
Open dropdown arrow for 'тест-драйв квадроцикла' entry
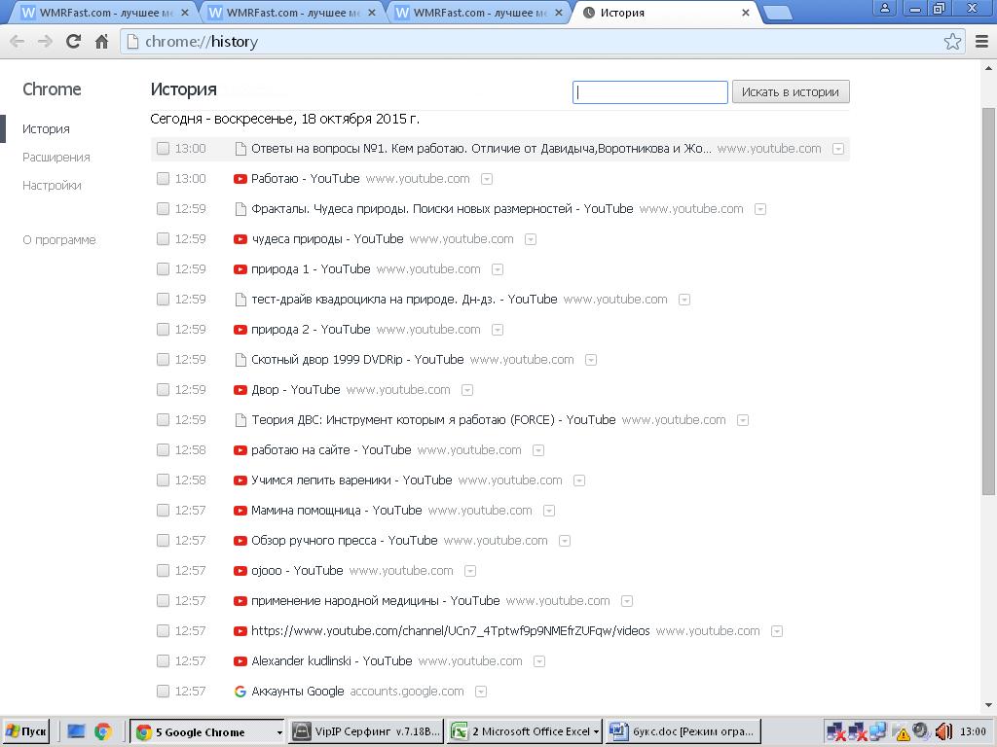684,300
